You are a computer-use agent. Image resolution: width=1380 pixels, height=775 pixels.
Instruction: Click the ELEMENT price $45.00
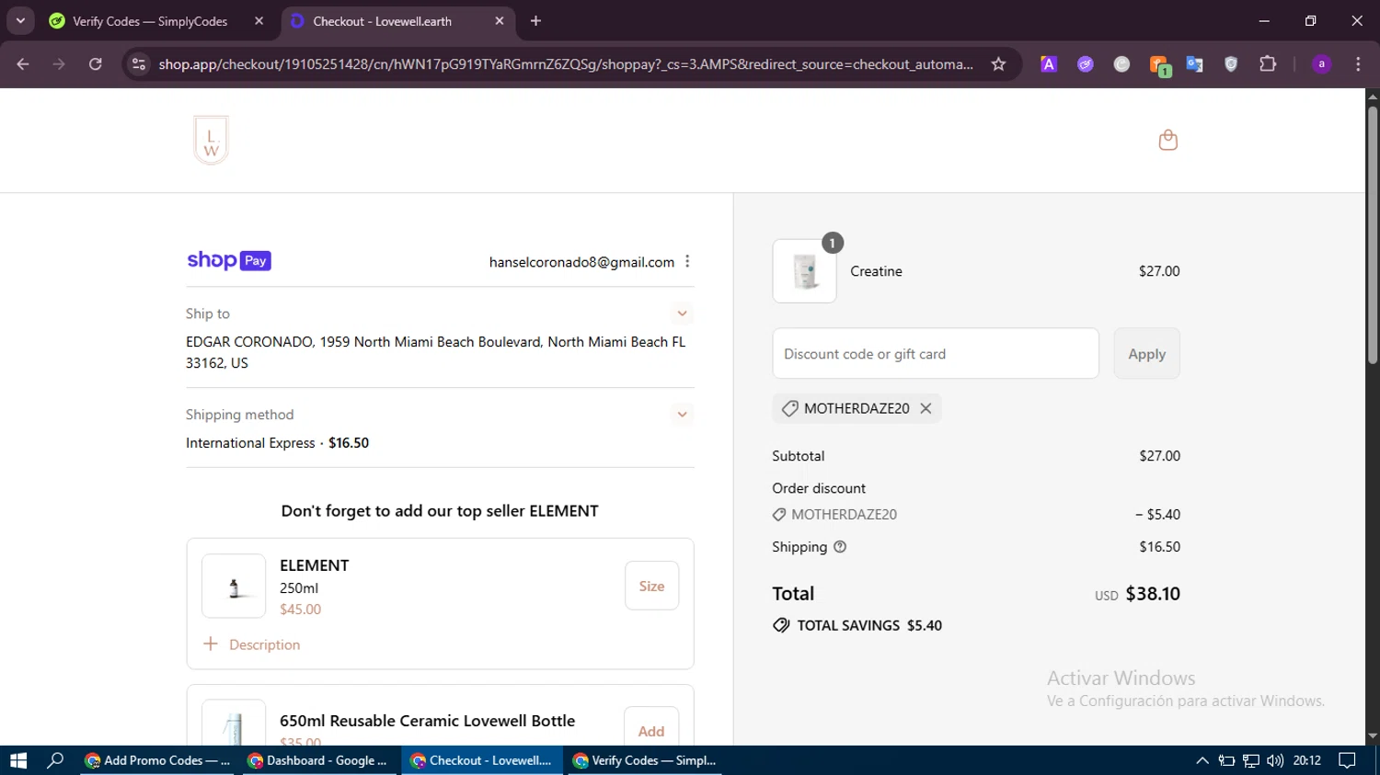tap(301, 610)
